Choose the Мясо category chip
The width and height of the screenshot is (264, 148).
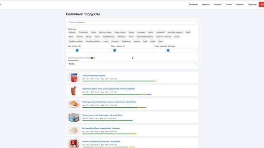point(71,37)
